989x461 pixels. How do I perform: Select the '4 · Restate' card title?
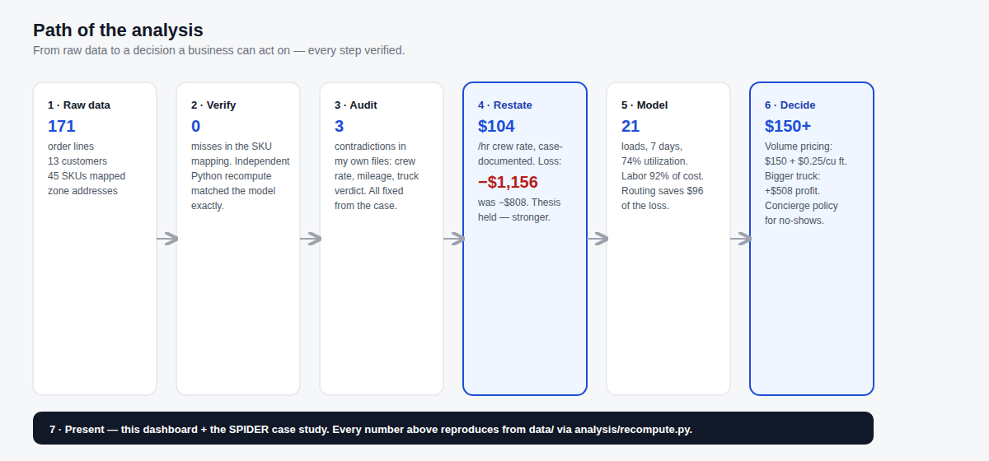[x=505, y=105]
